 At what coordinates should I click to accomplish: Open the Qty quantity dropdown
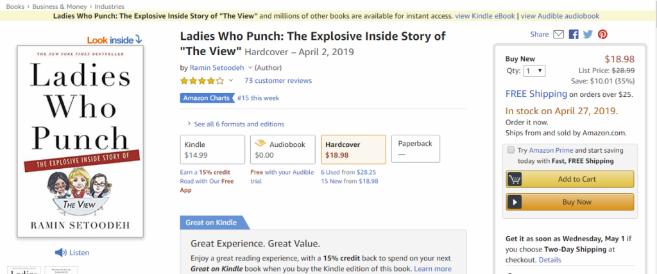coord(534,71)
